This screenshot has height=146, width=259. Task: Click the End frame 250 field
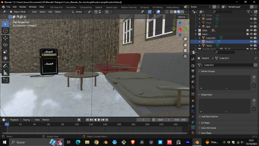tap(180, 120)
